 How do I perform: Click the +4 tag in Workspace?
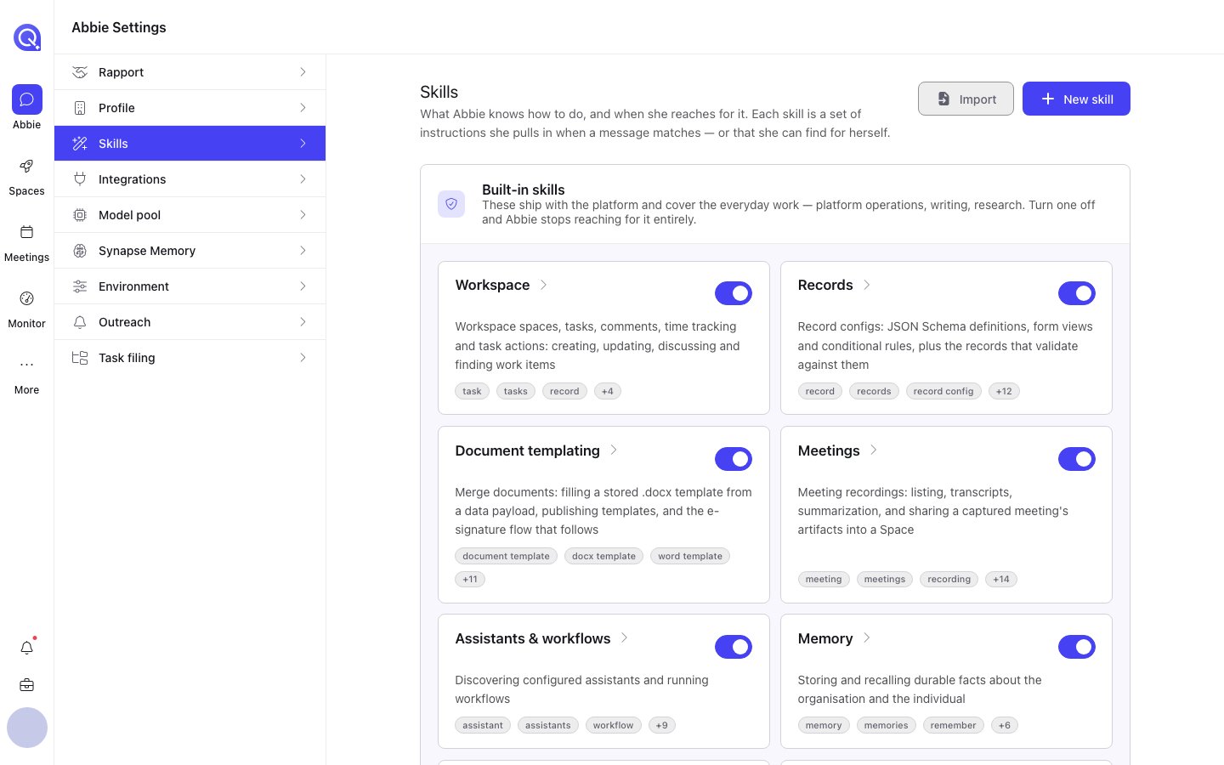607,391
